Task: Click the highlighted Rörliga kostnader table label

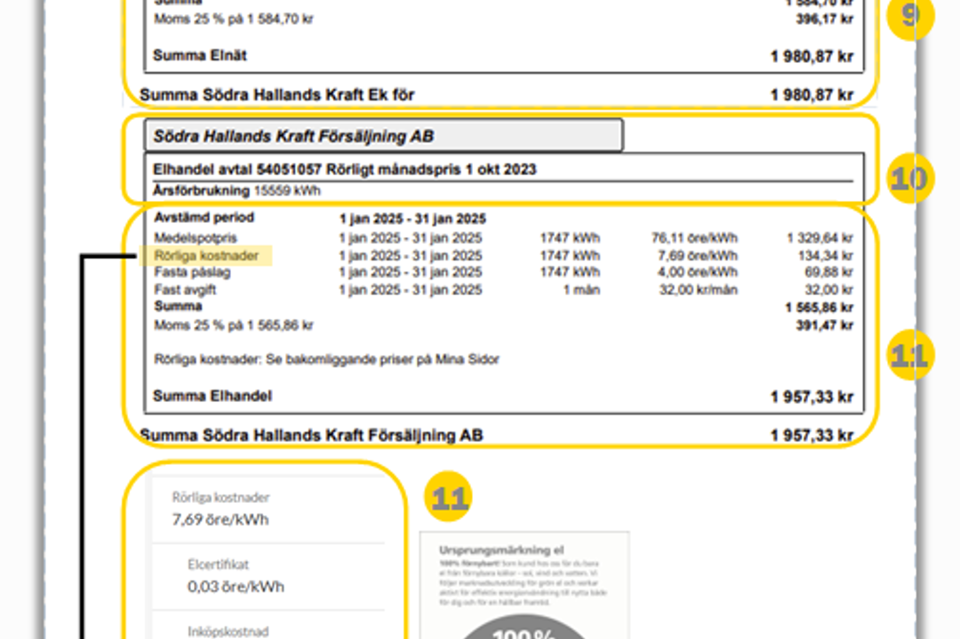Action: coord(205,256)
